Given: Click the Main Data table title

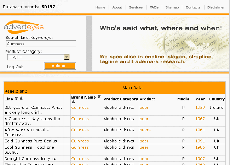Looking at the screenshot, I should (x=133, y=88).
